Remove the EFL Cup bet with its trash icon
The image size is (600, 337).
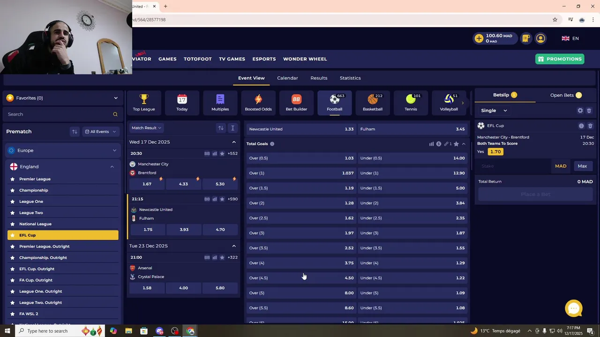(590, 126)
